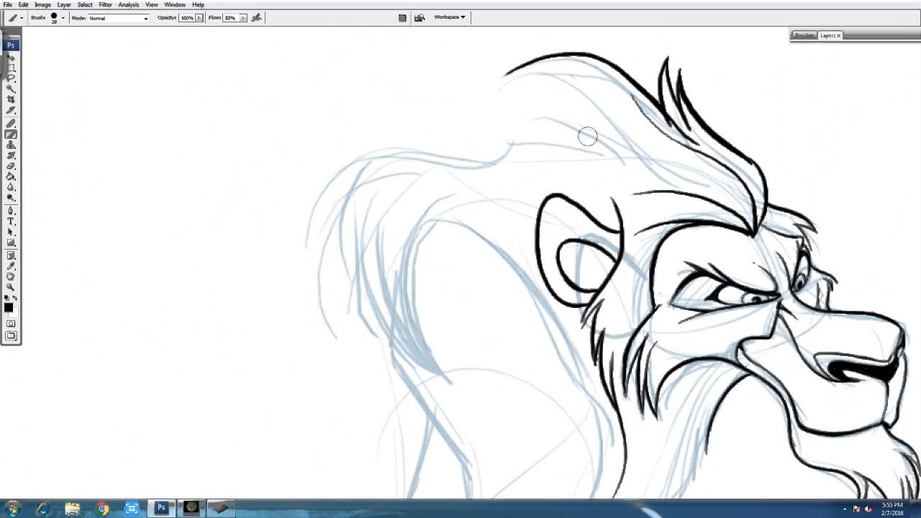Click the foreground color swatch
Screen dimensions: 921x518
[x=9, y=308]
